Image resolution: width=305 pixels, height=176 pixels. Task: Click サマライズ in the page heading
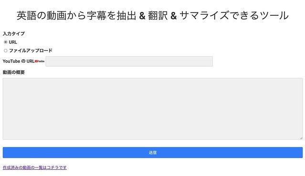[204, 16]
